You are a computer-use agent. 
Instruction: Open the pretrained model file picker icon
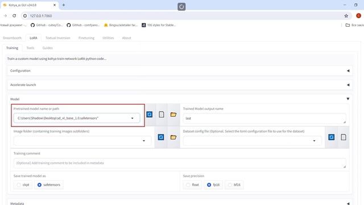tap(162, 114)
